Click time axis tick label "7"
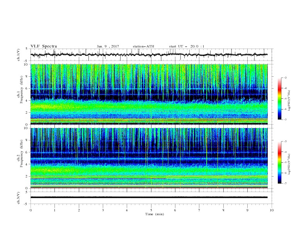Viewport: 306px width, 236px height. 199,210
